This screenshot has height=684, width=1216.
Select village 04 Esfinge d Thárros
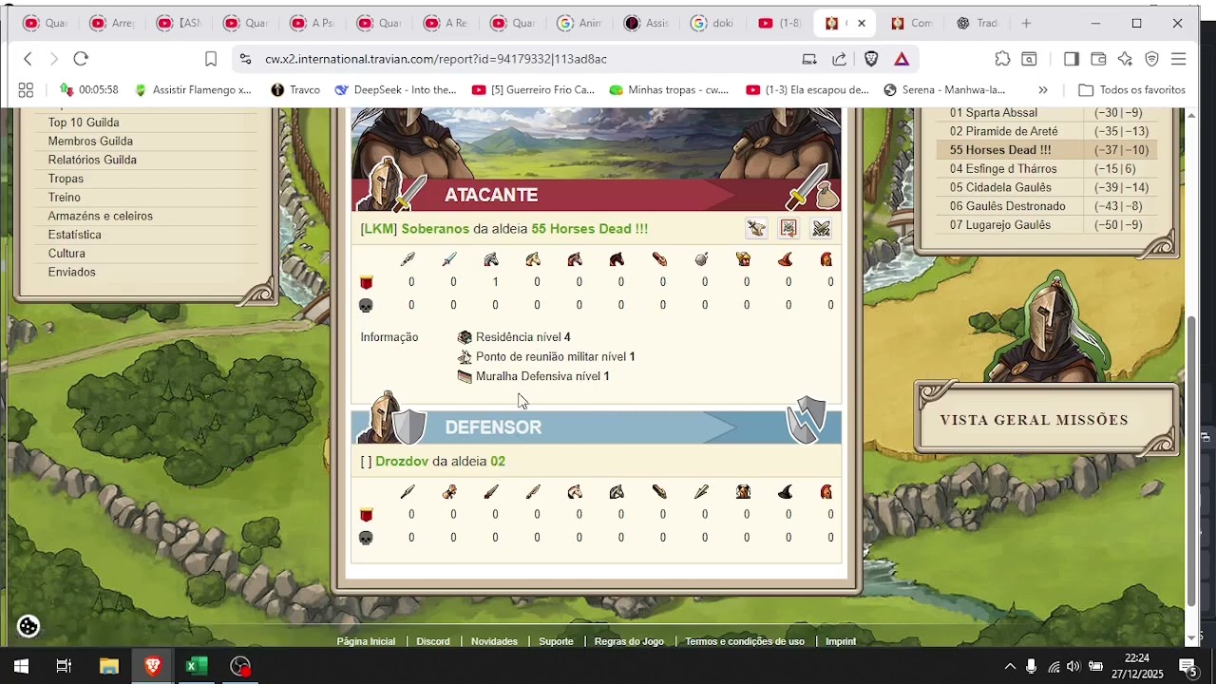(1003, 169)
